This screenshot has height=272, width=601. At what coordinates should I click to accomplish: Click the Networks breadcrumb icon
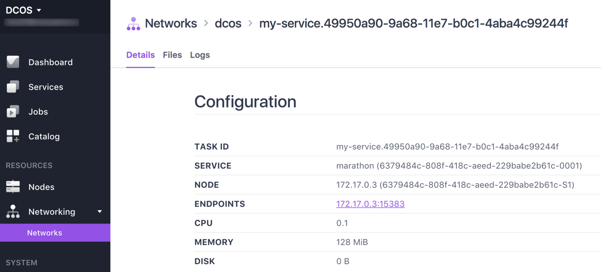[133, 24]
